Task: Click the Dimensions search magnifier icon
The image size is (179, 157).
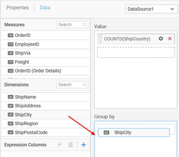Action: pyautogui.click(x=85, y=85)
